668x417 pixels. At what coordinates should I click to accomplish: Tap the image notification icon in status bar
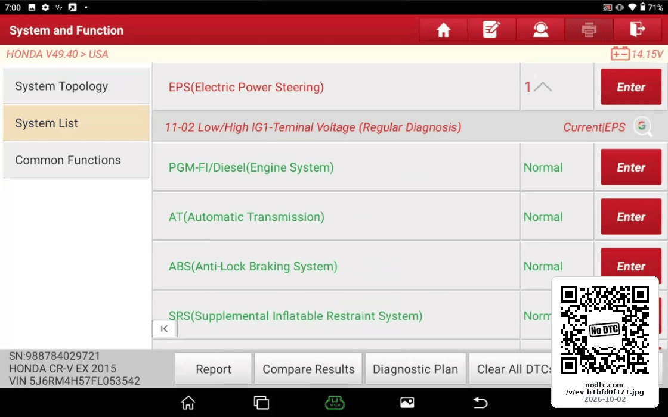click(x=32, y=7)
